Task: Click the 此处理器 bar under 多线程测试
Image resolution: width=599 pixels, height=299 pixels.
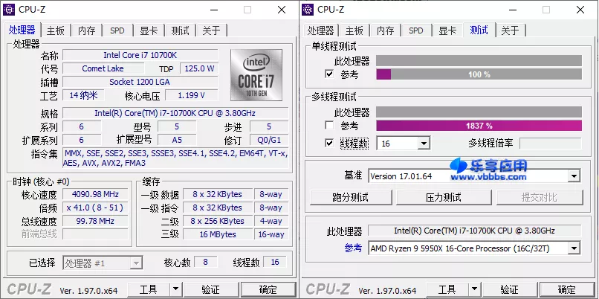Action: pos(479,112)
